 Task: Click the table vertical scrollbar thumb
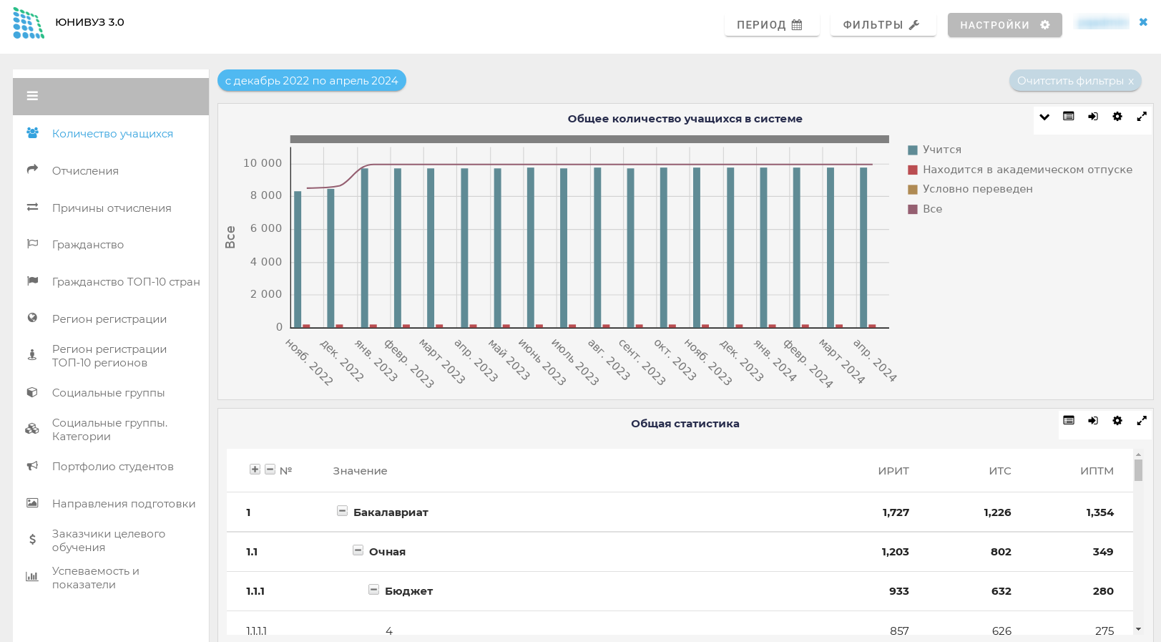tap(1138, 470)
